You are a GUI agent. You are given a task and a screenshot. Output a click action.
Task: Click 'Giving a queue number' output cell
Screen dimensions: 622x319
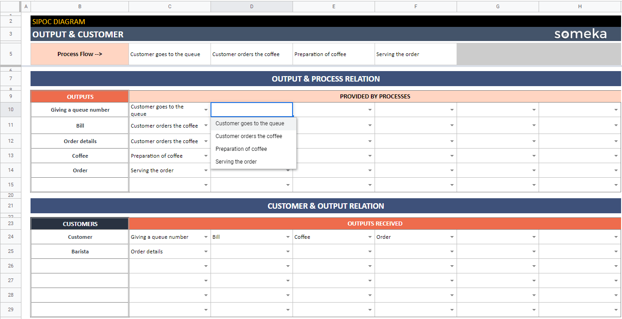[80, 110]
